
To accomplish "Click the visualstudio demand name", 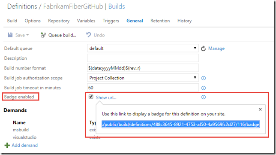I will [24, 137].
